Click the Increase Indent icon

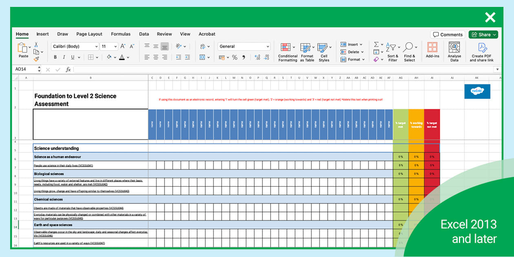coord(187,58)
